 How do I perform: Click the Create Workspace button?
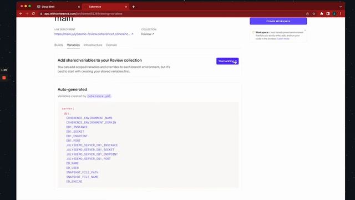[x=278, y=21]
